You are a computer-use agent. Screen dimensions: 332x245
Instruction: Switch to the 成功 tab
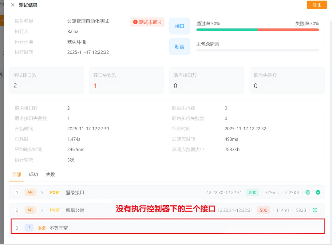coord(33,175)
